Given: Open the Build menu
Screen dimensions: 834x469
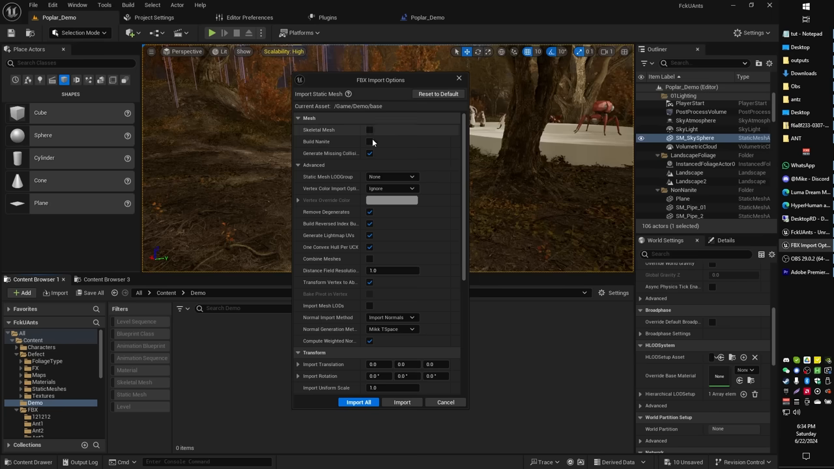Looking at the screenshot, I should click(128, 5).
